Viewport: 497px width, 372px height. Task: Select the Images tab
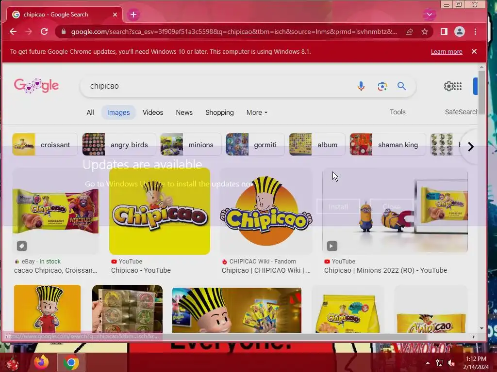click(x=118, y=112)
